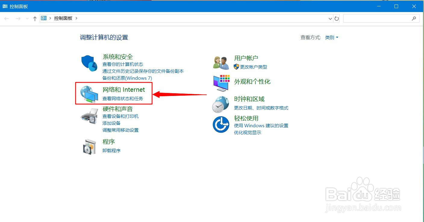Click the 网络和 Internet globe icon
The image size is (424, 222).
coord(89,94)
